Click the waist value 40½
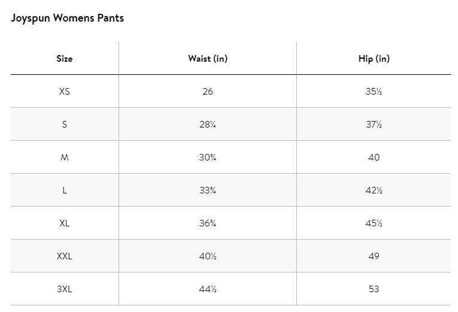This screenshot has width=458, height=312. coord(208,256)
